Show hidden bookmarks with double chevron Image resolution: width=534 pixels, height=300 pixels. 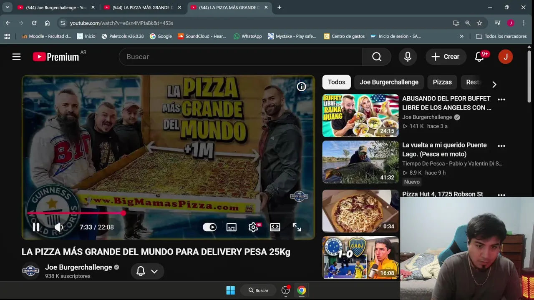pyautogui.click(x=461, y=36)
